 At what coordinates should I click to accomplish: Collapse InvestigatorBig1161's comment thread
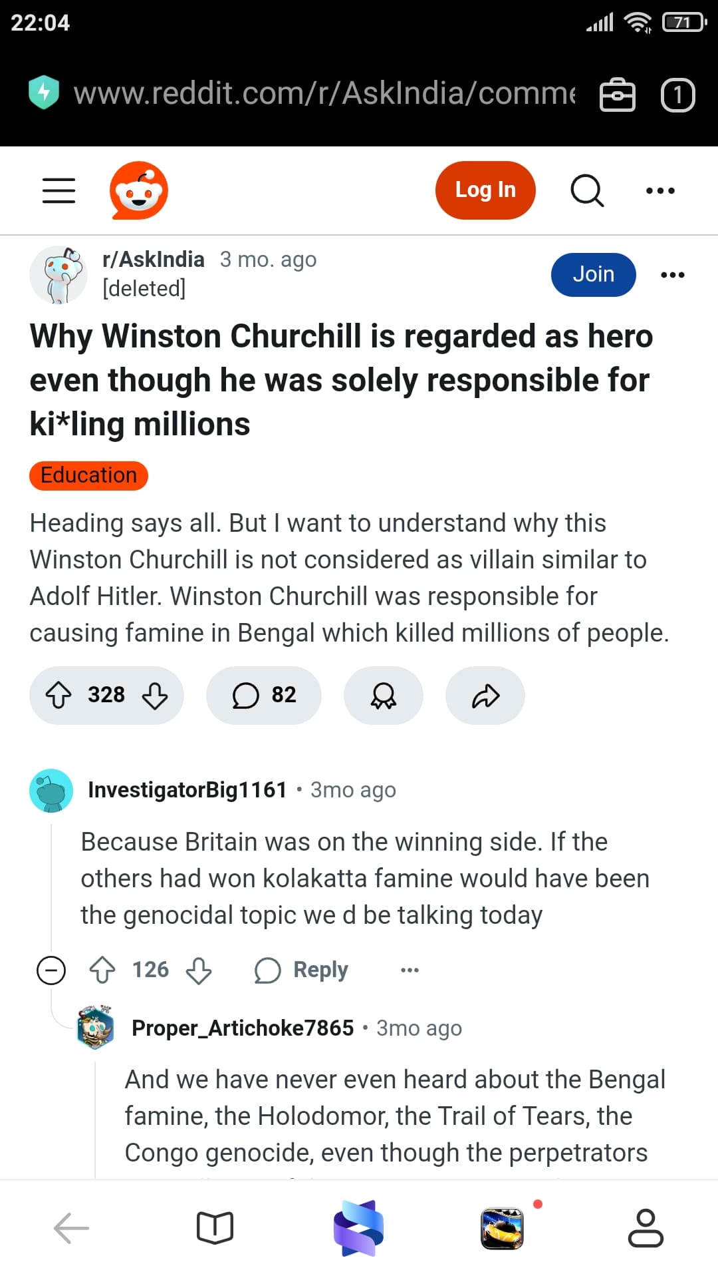click(51, 970)
